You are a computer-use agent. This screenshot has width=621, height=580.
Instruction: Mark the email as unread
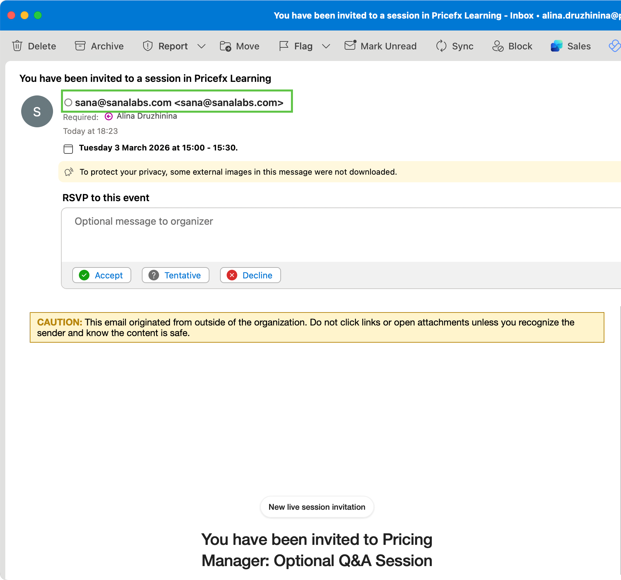[x=350, y=45]
